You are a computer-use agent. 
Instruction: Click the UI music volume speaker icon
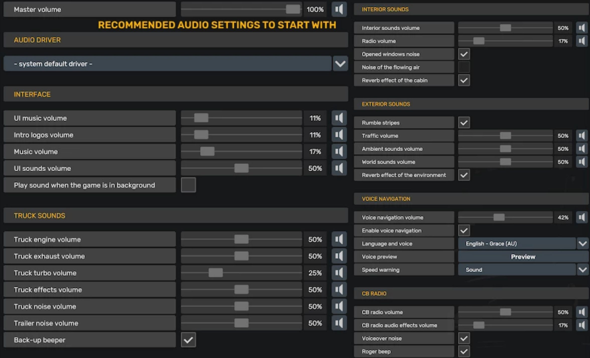tap(339, 118)
